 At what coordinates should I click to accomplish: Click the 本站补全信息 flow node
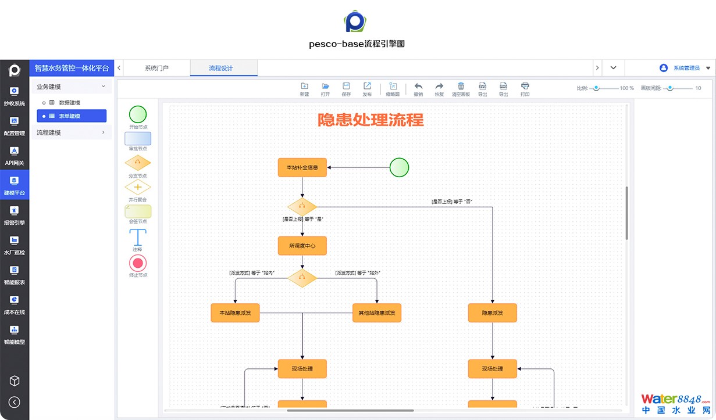point(302,168)
